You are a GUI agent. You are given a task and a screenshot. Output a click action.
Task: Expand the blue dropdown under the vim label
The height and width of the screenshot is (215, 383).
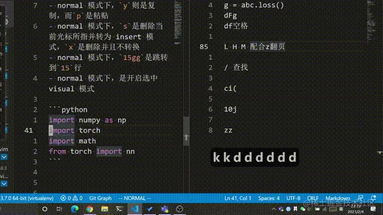pos(4,157)
